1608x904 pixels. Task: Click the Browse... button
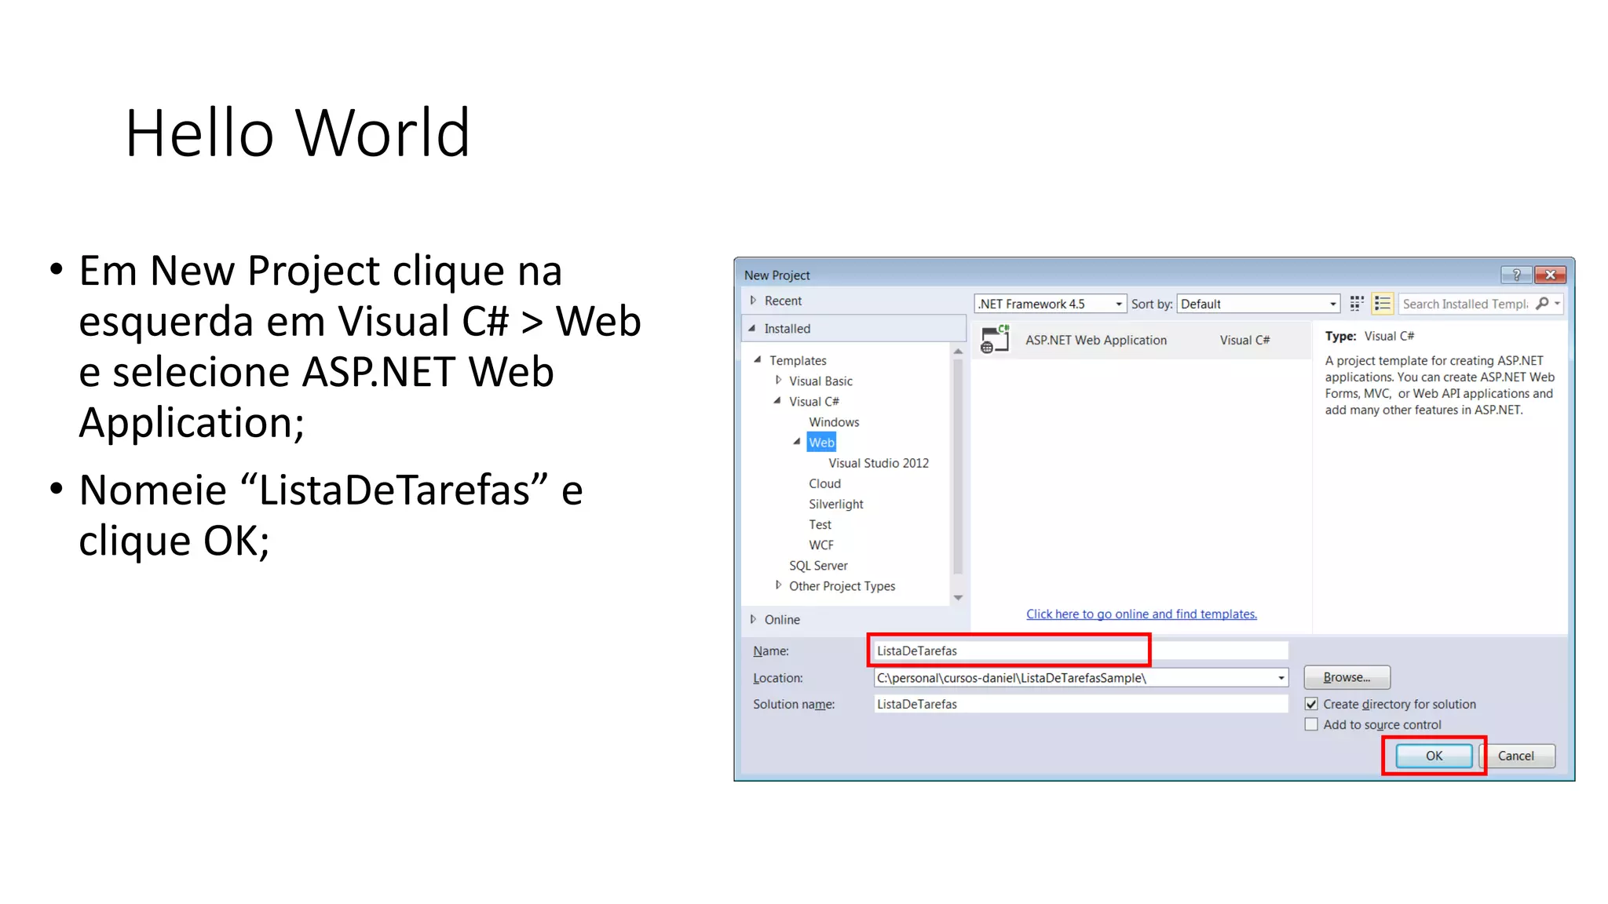click(1347, 677)
